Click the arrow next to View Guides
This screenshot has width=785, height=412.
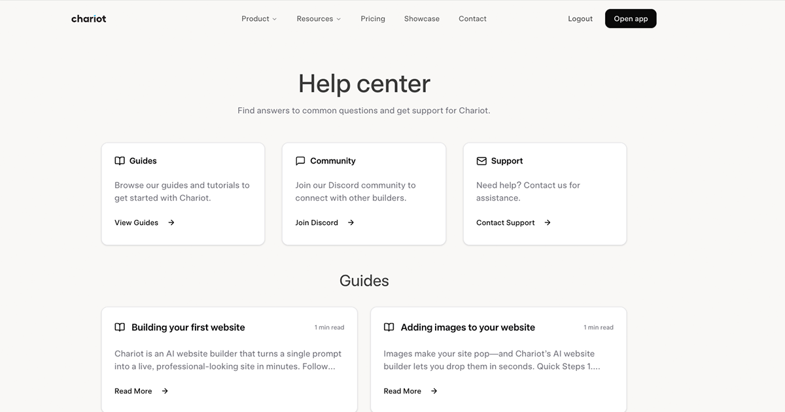(170, 222)
